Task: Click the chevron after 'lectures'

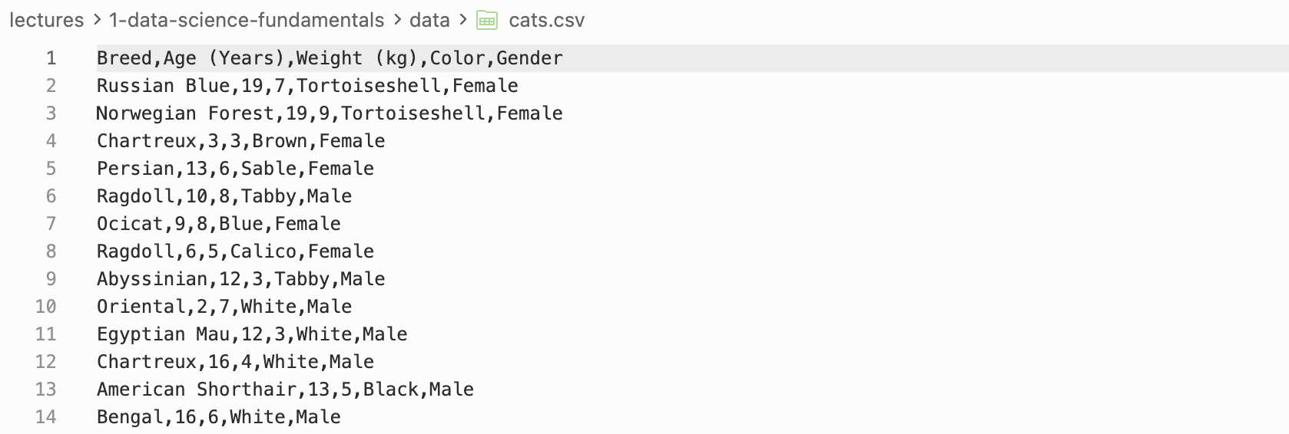Action: coord(97,20)
